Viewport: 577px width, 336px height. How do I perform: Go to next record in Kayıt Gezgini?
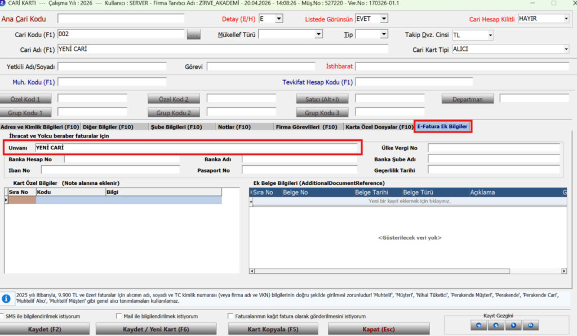513,325
